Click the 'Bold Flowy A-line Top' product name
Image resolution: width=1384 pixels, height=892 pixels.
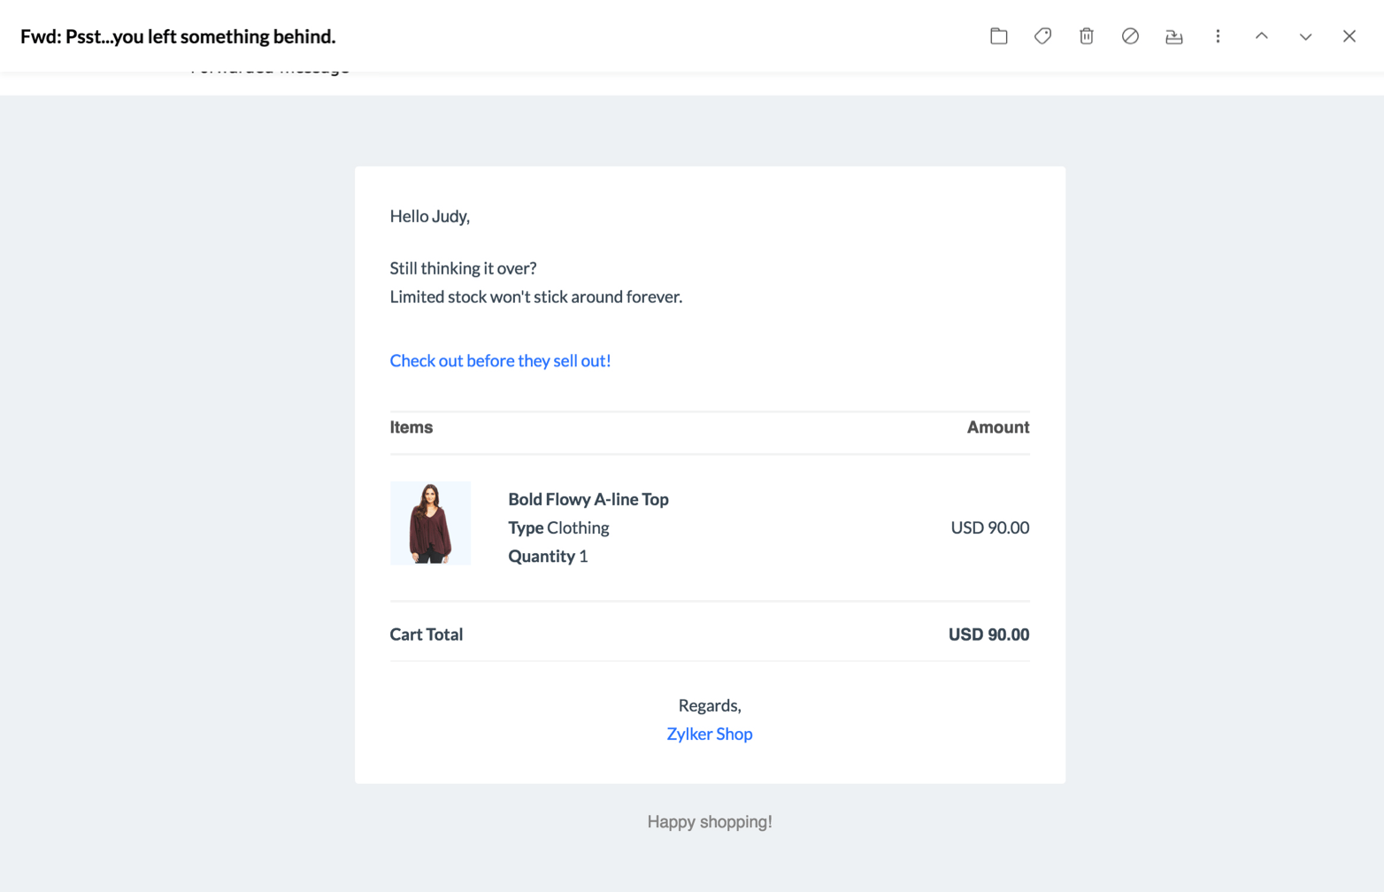pyautogui.click(x=588, y=499)
